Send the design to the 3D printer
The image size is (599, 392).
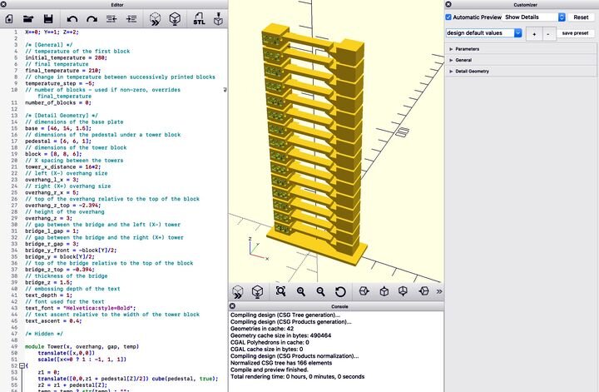coord(220,17)
